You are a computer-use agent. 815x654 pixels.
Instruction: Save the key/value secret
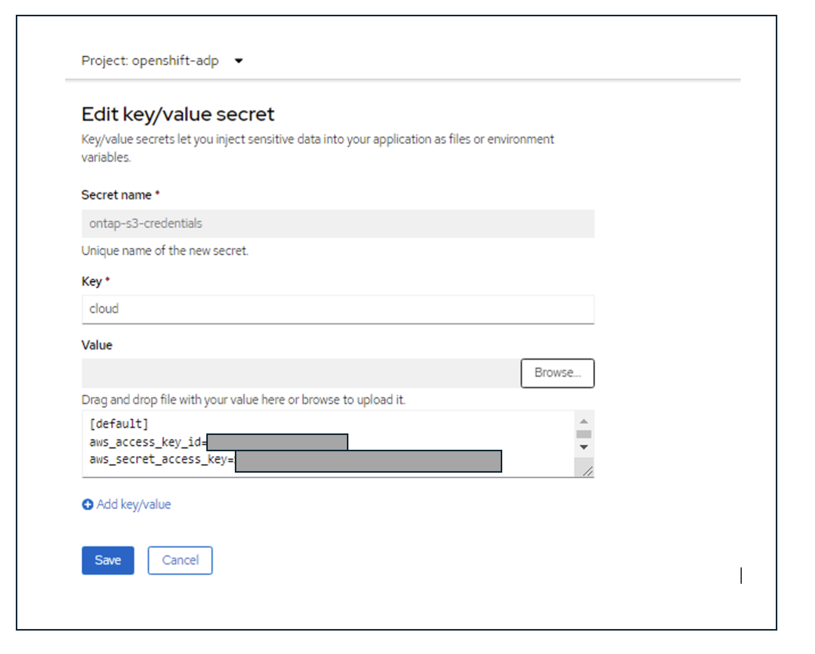(107, 560)
